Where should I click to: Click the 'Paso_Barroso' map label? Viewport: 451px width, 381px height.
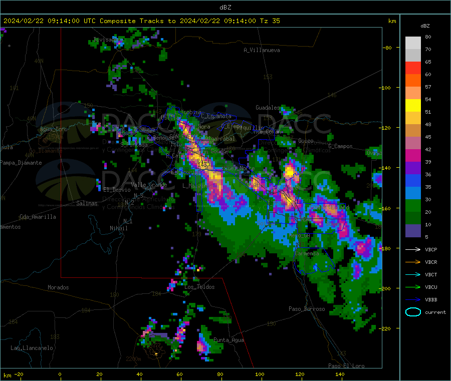pos(307,309)
